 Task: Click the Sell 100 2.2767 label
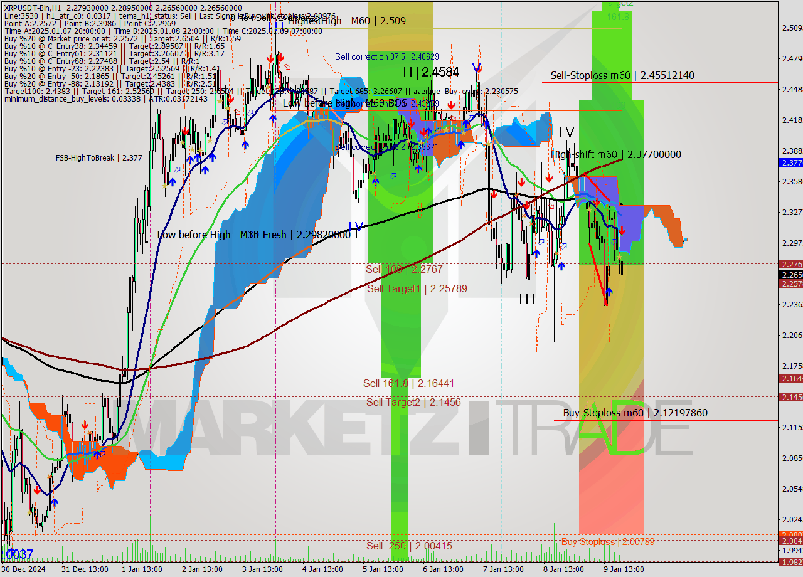404,269
